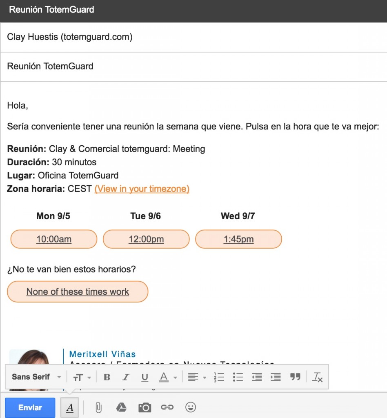387x418 pixels.
Task: Remove formatting with the Tx icon
Action: coord(317,377)
